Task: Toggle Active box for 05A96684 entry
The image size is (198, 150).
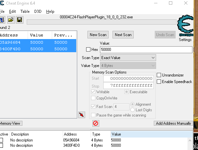Action: [x=2, y=140]
